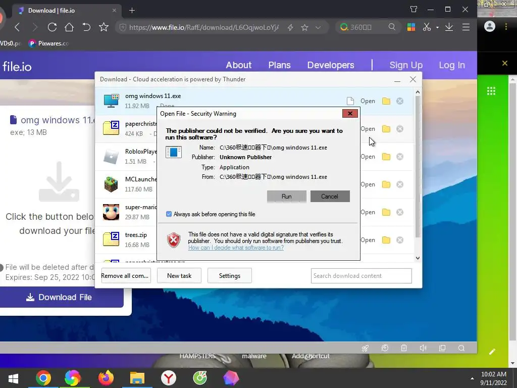Open Firefox from the taskbar

coord(106,378)
